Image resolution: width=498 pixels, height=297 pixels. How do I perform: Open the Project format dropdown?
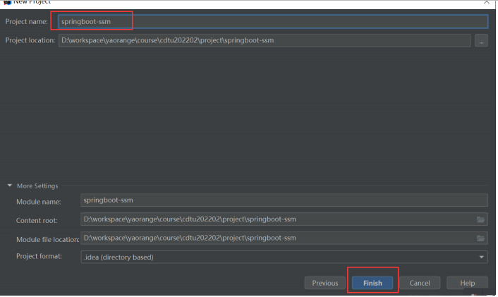tap(284, 257)
